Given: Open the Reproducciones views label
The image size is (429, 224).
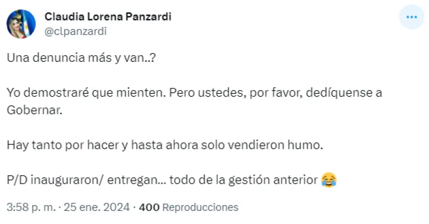Looking at the screenshot, I should 200,207.
